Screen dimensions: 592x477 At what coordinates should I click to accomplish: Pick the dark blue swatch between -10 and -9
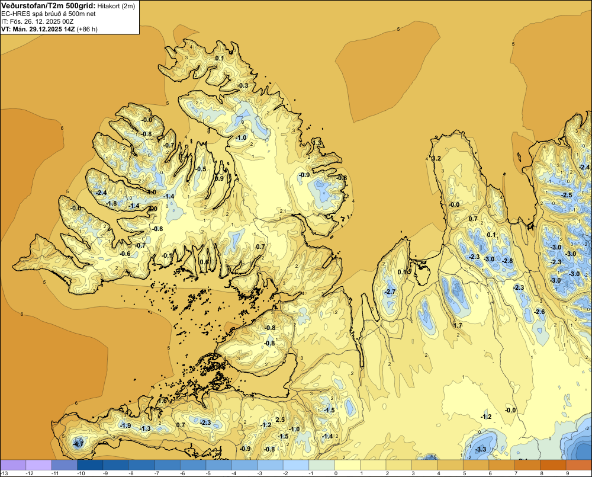[90, 465]
